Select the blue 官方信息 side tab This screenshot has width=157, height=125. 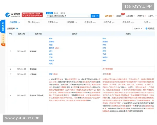[x=3, y=27]
